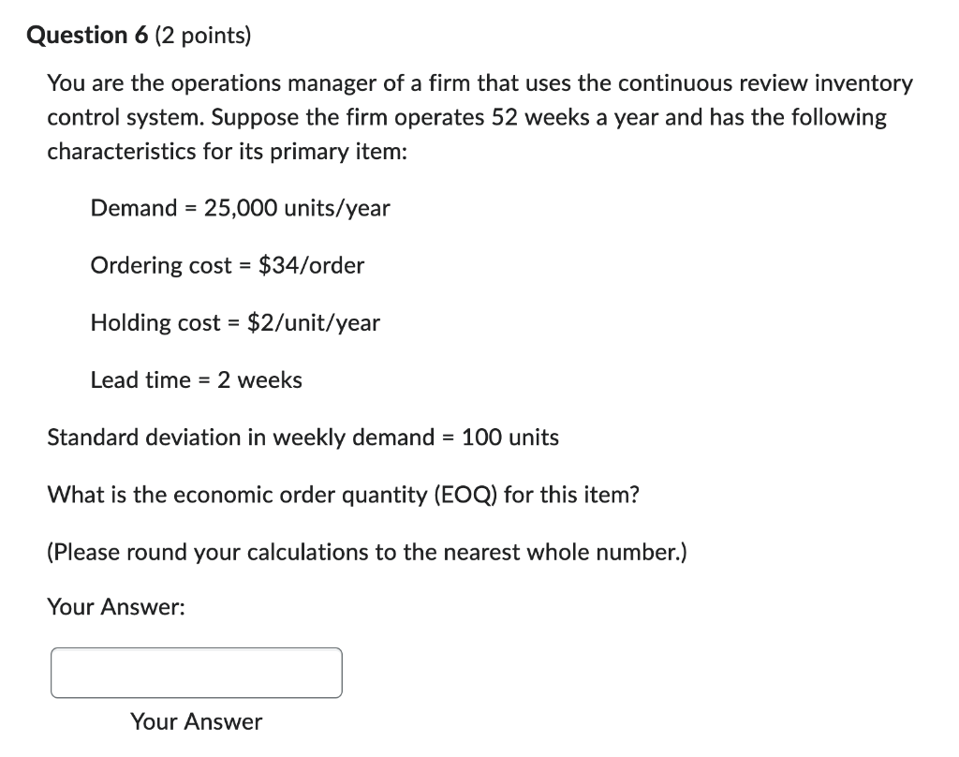Click inside the empty answer box
This screenshot has width=959, height=757.
point(197,673)
